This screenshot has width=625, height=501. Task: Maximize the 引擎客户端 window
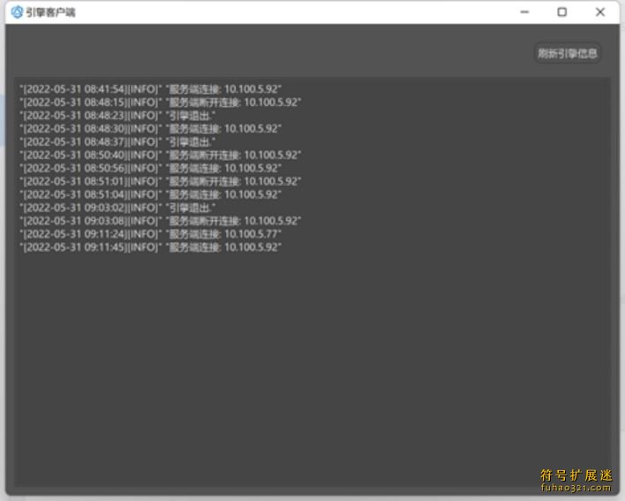(x=562, y=12)
